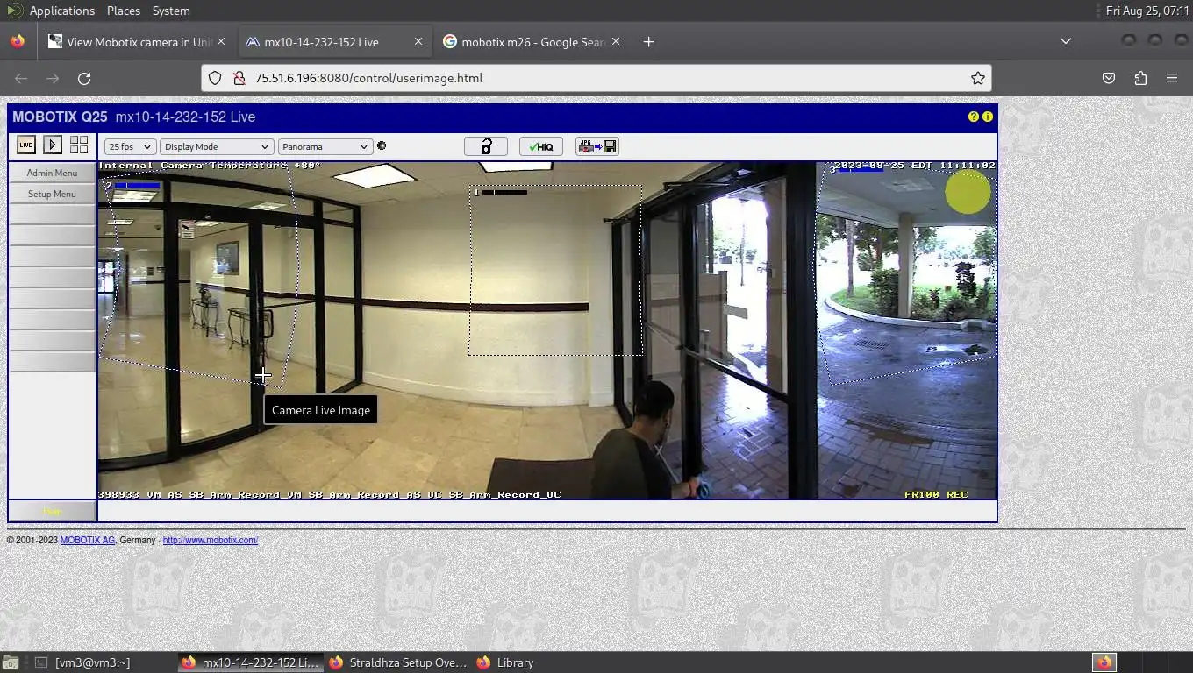Click the URL address field

click(596, 78)
